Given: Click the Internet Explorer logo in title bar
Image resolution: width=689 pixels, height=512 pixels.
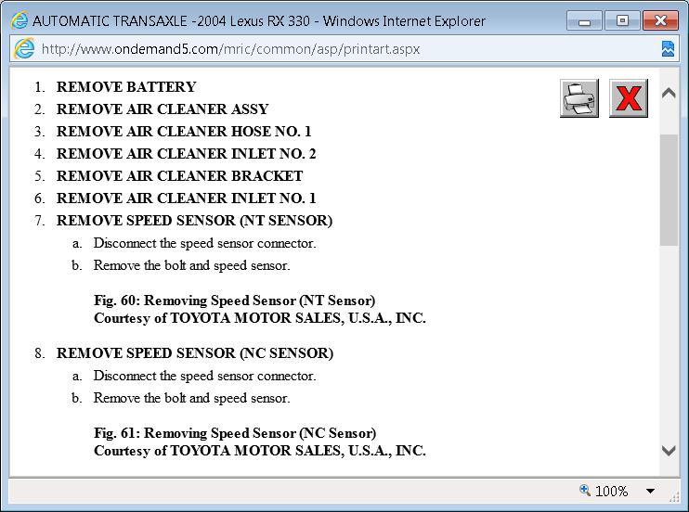Looking at the screenshot, I should pyautogui.click(x=19, y=20).
